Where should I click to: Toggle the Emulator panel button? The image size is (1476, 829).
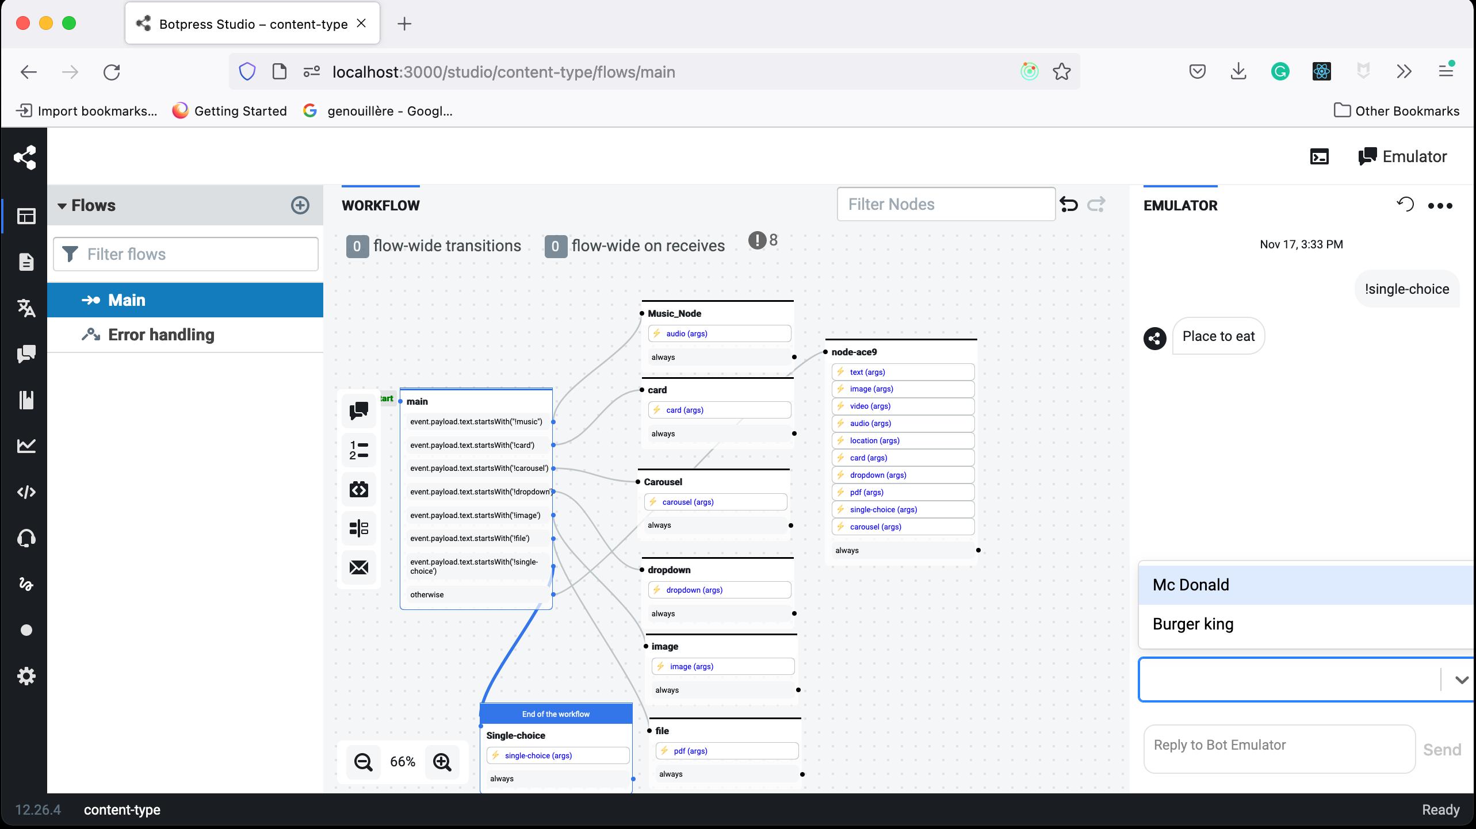click(1402, 156)
